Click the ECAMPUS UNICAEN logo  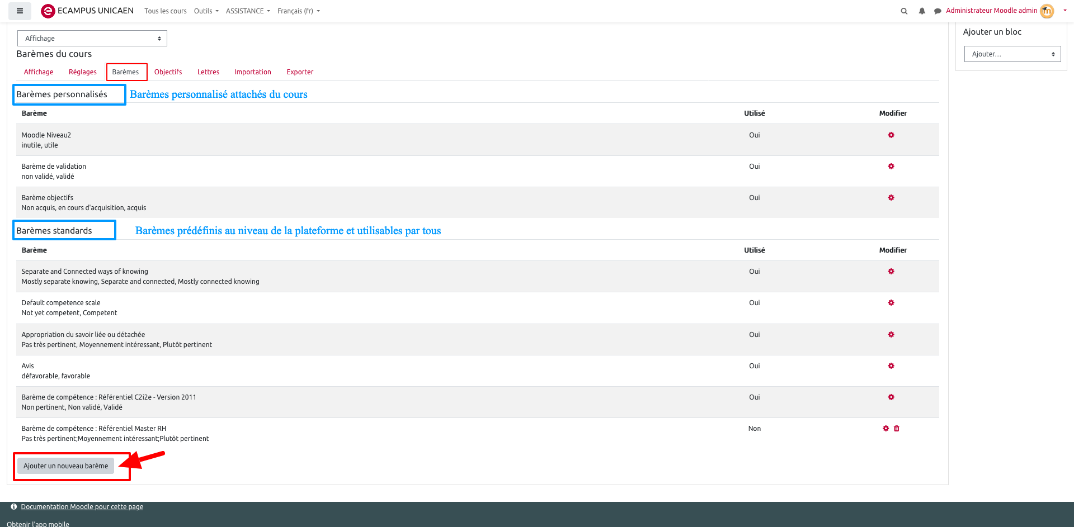tap(87, 11)
